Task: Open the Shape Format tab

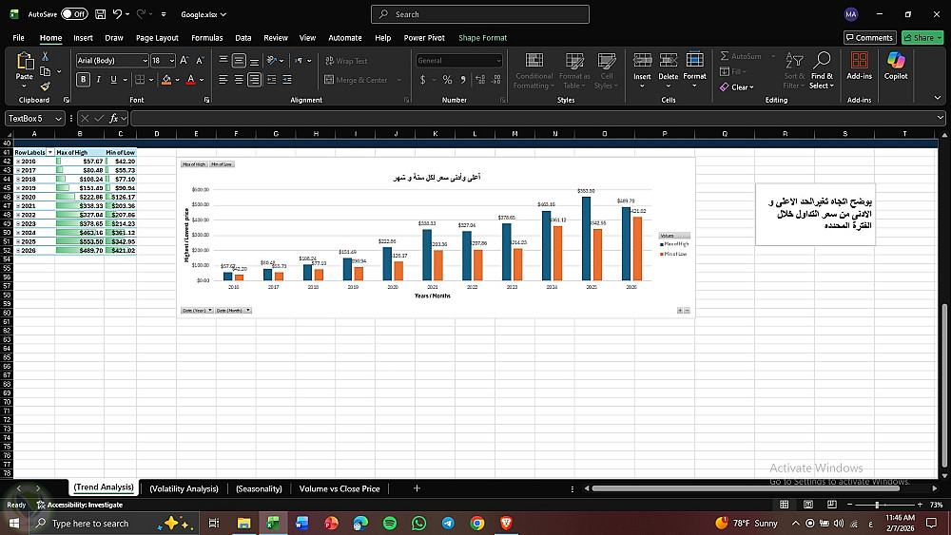Action: [x=483, y=38]
